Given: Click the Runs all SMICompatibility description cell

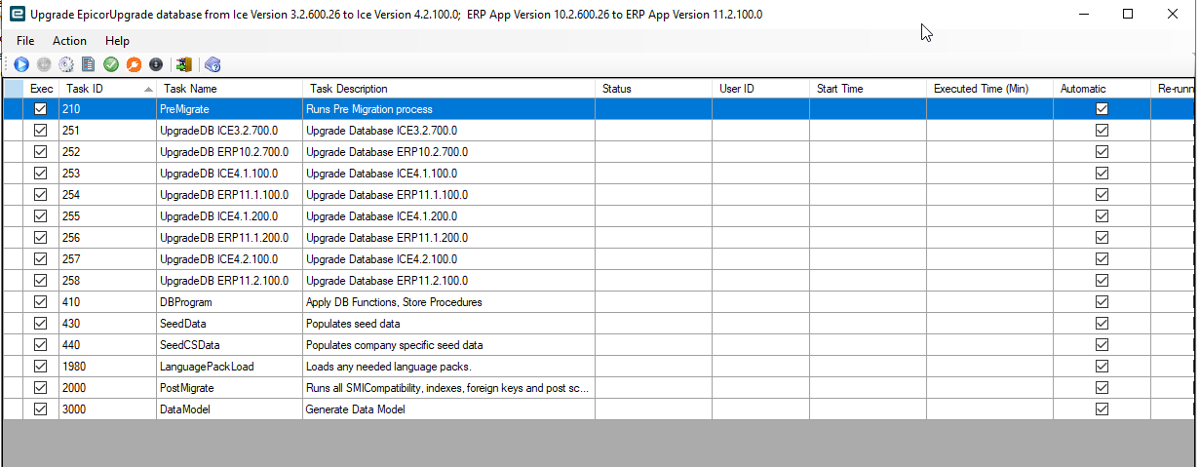Looking at the screenshot, I should click(448, 388).
